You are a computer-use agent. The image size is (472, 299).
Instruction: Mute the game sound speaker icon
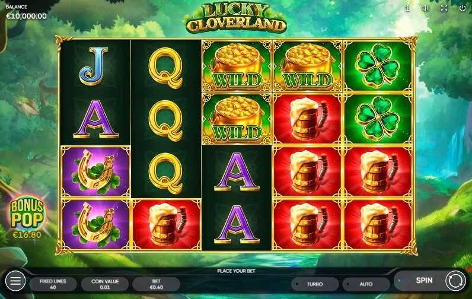pyautogui.click(x=425, y=8)
